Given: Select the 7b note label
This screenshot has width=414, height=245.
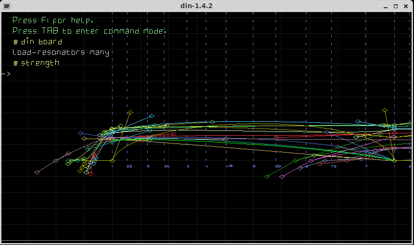Looking at the screenshot, I should (334, 166).
